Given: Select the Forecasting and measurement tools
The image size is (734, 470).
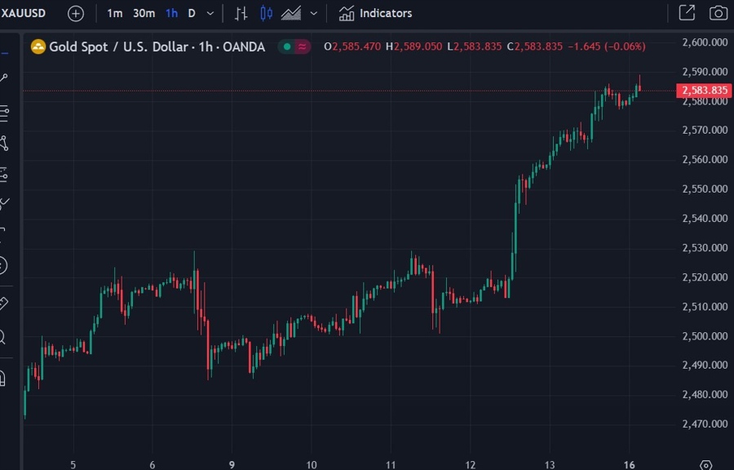Looking at the screenshot, I should tap(4, 174).
